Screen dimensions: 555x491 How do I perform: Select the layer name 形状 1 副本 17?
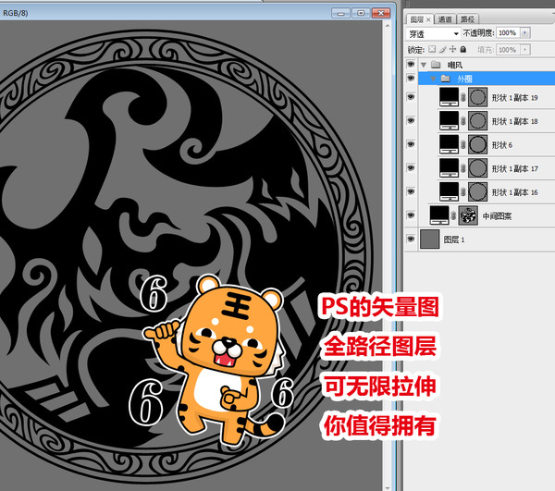click(515, 168)
